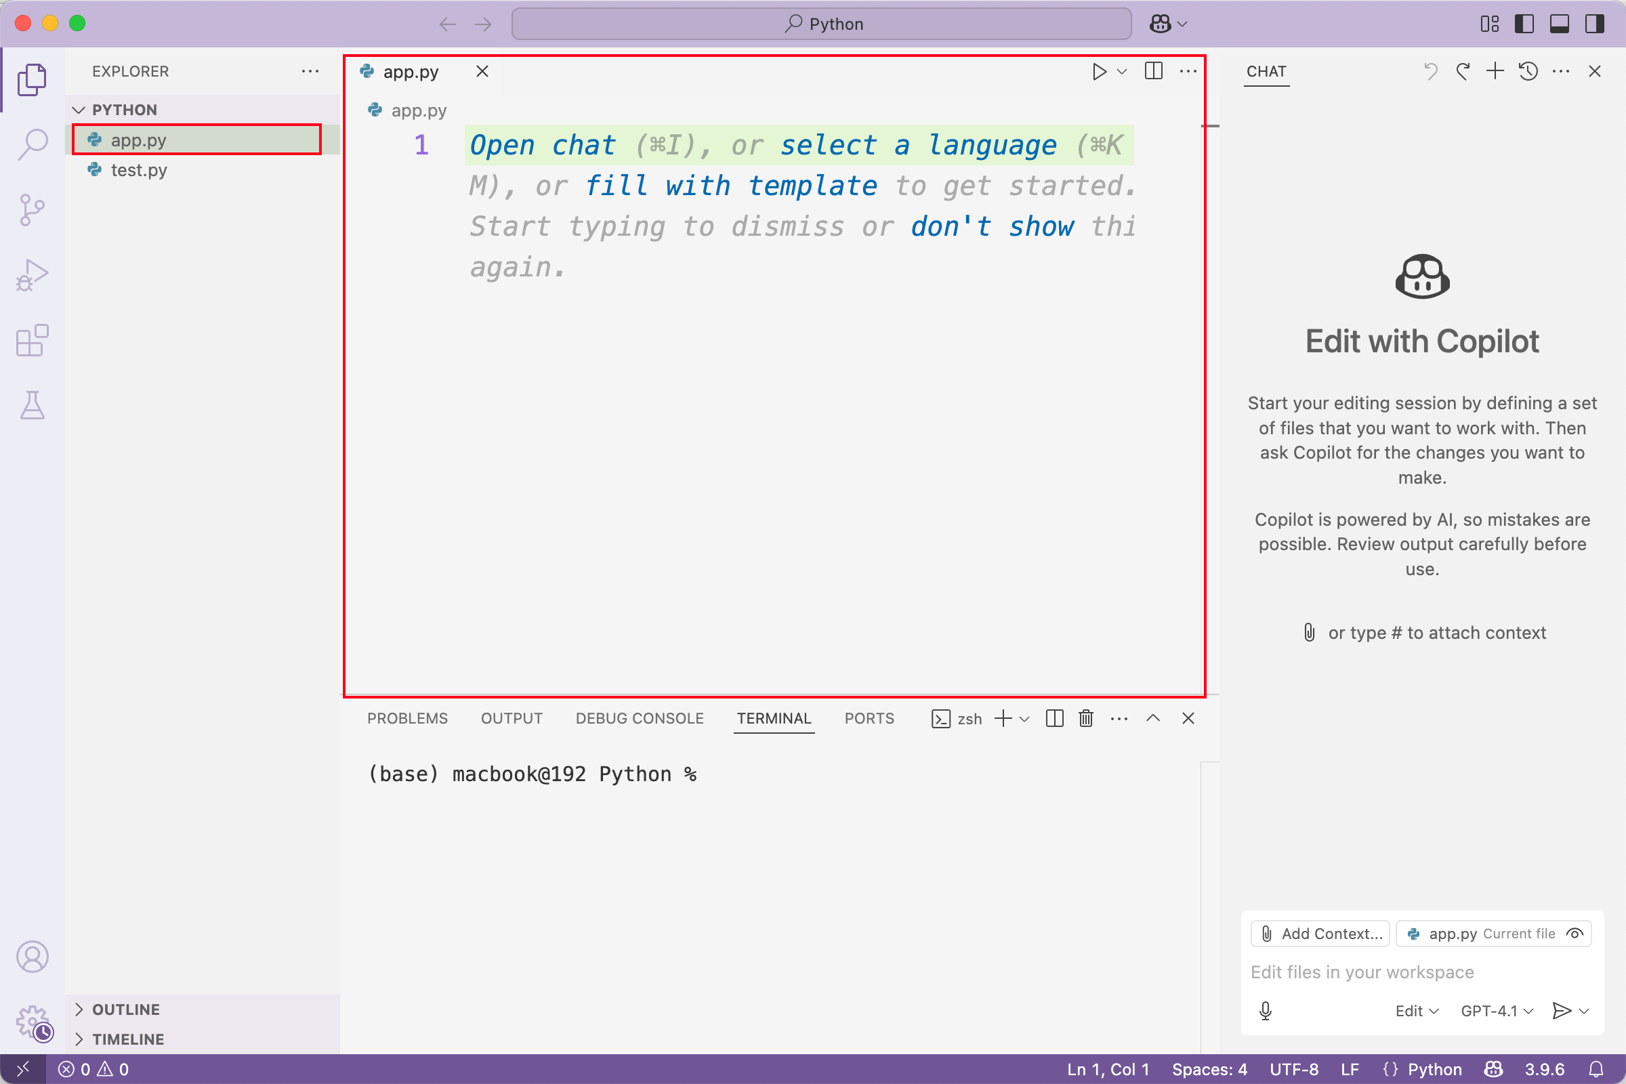Open the Extensions view
Image resolution: width=1626 pixels, height=1084 pixels.
(x=32, y=340)
